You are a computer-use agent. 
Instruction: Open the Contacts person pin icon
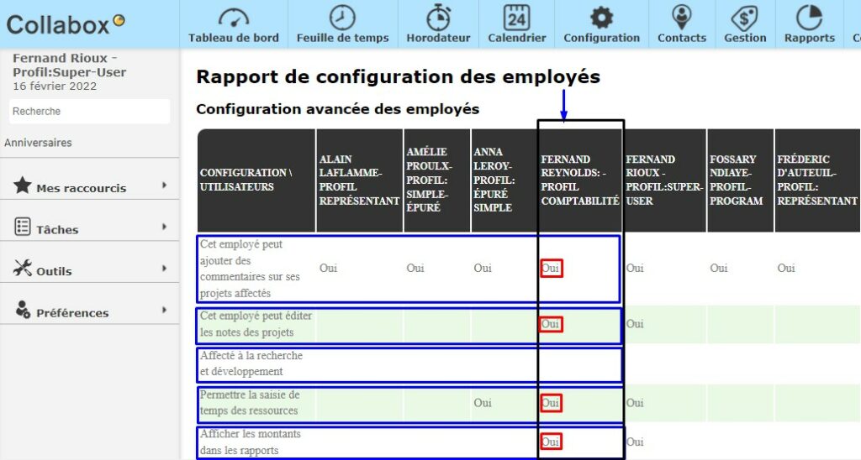click(682, 17)
